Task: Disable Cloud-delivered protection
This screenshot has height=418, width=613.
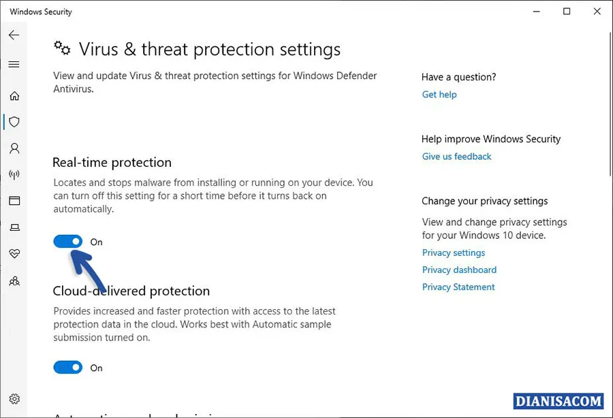Action: (x=67, y=367)
